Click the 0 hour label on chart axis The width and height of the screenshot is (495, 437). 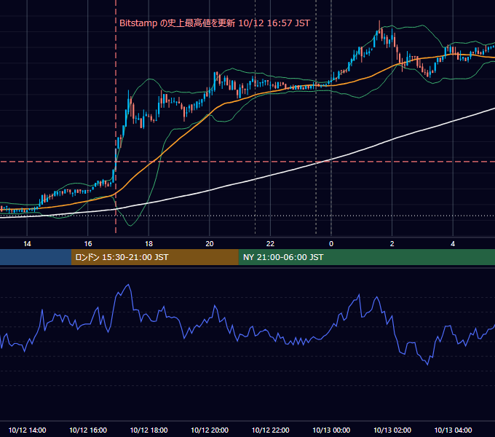[331, 244]
